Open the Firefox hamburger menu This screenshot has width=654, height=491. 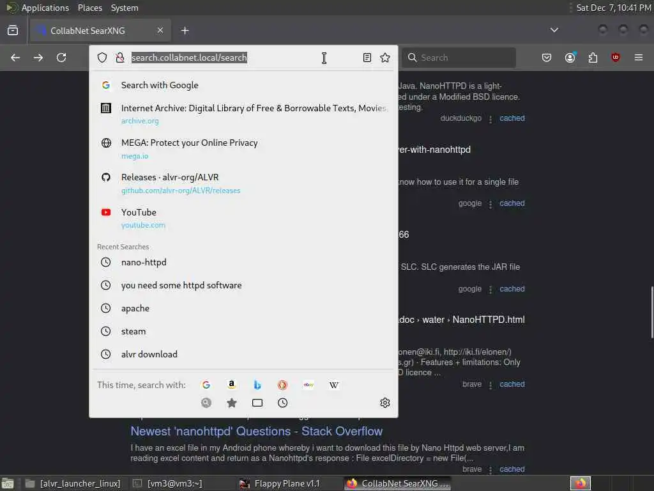point(639,58)
